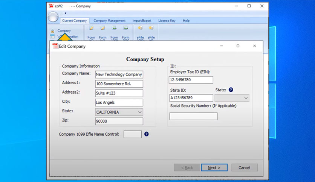Click the W2 Information icon in ribbon
315x182 pixels.
[x=52, y=36]
